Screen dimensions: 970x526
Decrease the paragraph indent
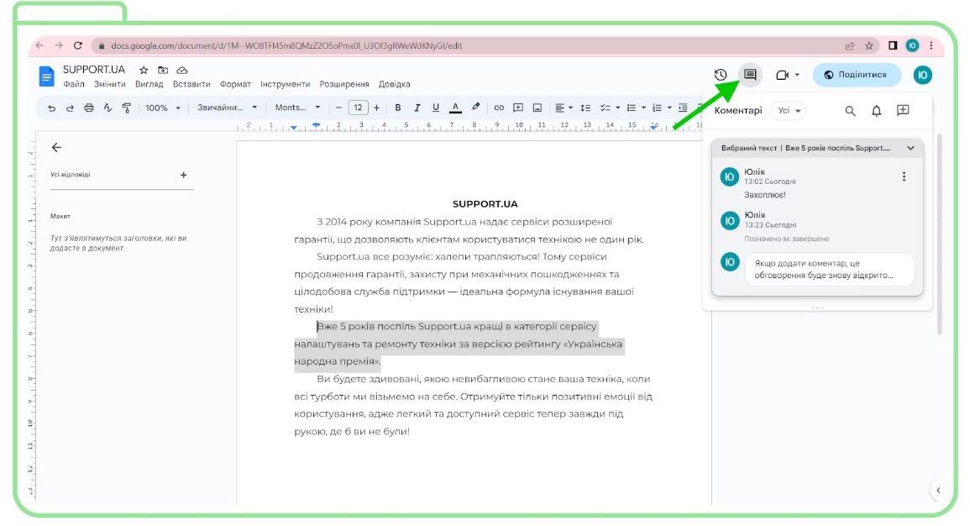(x=683, y=108)
